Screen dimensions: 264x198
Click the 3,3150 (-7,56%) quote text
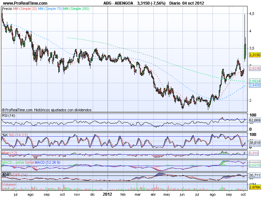coord(151,3)
